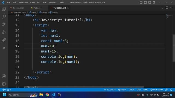Expand body breadcrumb item
The width and height of the screenshot is (175, 98).
pyautogui.click(x=44, y=13)
